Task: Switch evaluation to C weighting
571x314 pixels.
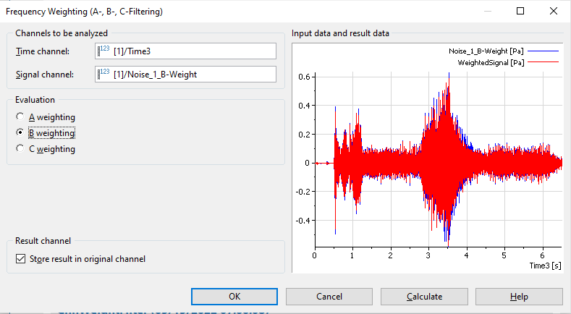Action: point(20,149)
